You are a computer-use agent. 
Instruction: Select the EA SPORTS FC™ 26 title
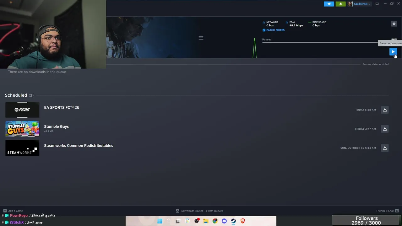point(62,107)
